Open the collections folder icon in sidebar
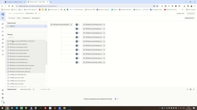The image size is (197, 110). pos(3,24)
